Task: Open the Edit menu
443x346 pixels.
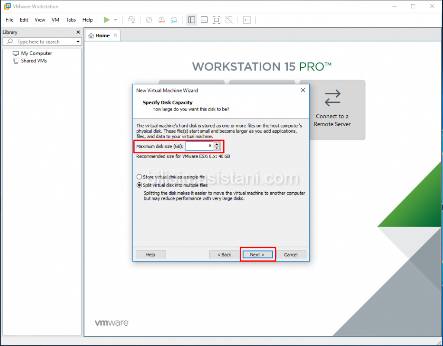Action: [x=24, y=20]
